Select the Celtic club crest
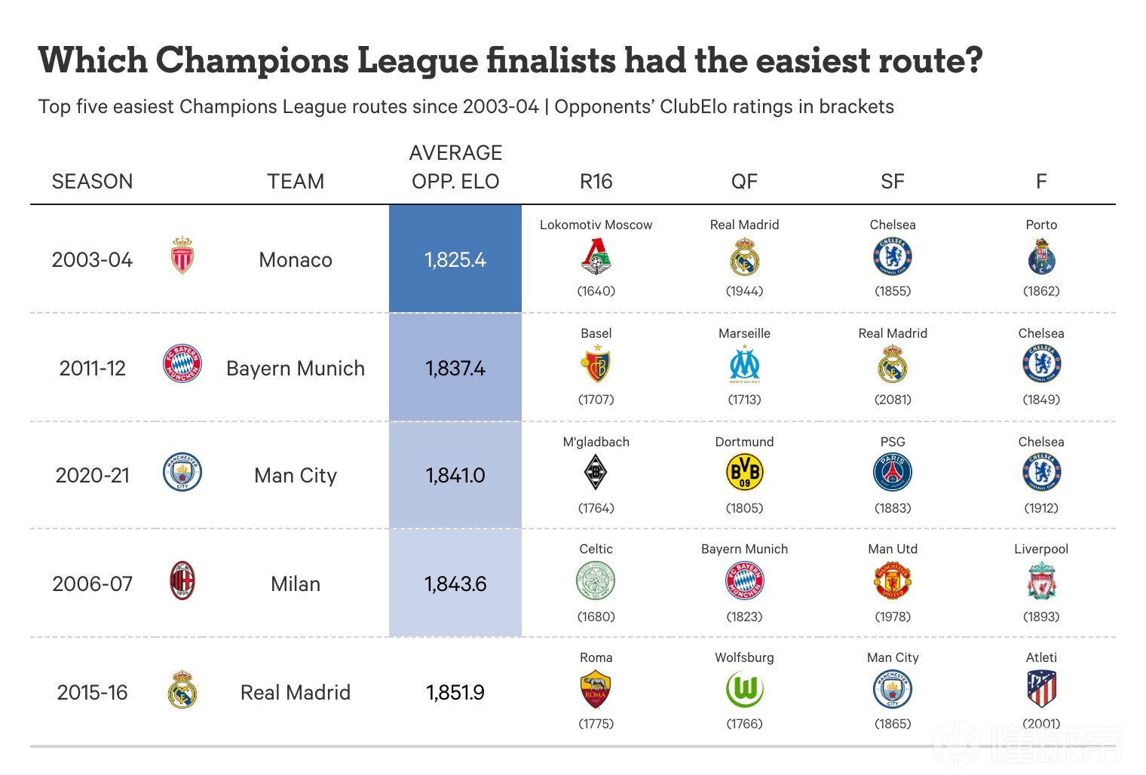1146x775 pixels. coord(596,581)
